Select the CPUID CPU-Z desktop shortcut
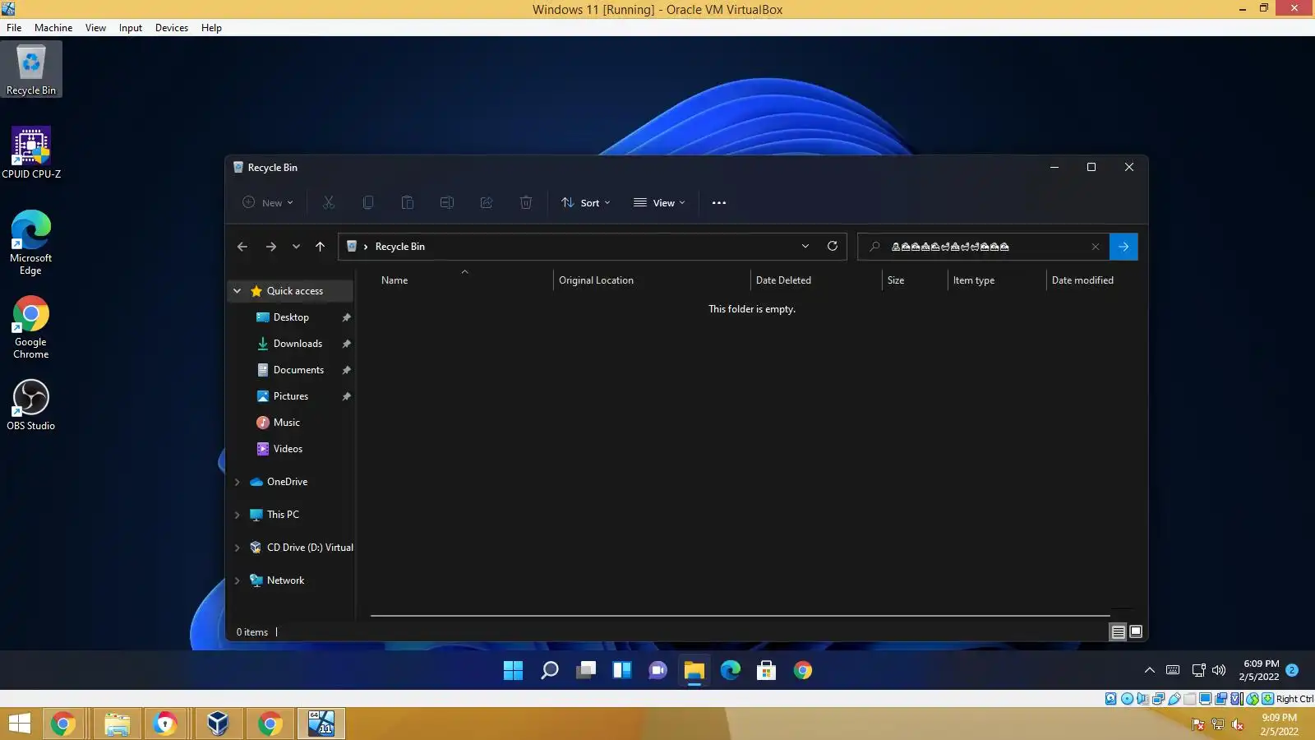The width and height of the screenshot is (1315, 740). click(x=31, y=153)
